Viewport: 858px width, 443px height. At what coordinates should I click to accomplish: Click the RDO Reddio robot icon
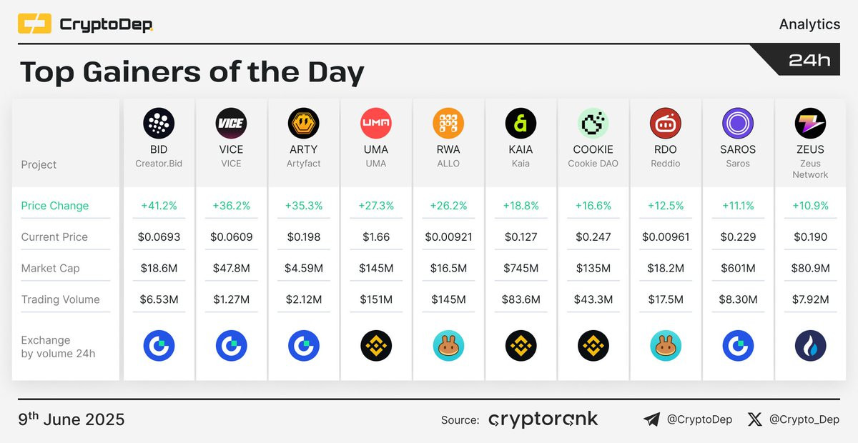click(666, 124)
